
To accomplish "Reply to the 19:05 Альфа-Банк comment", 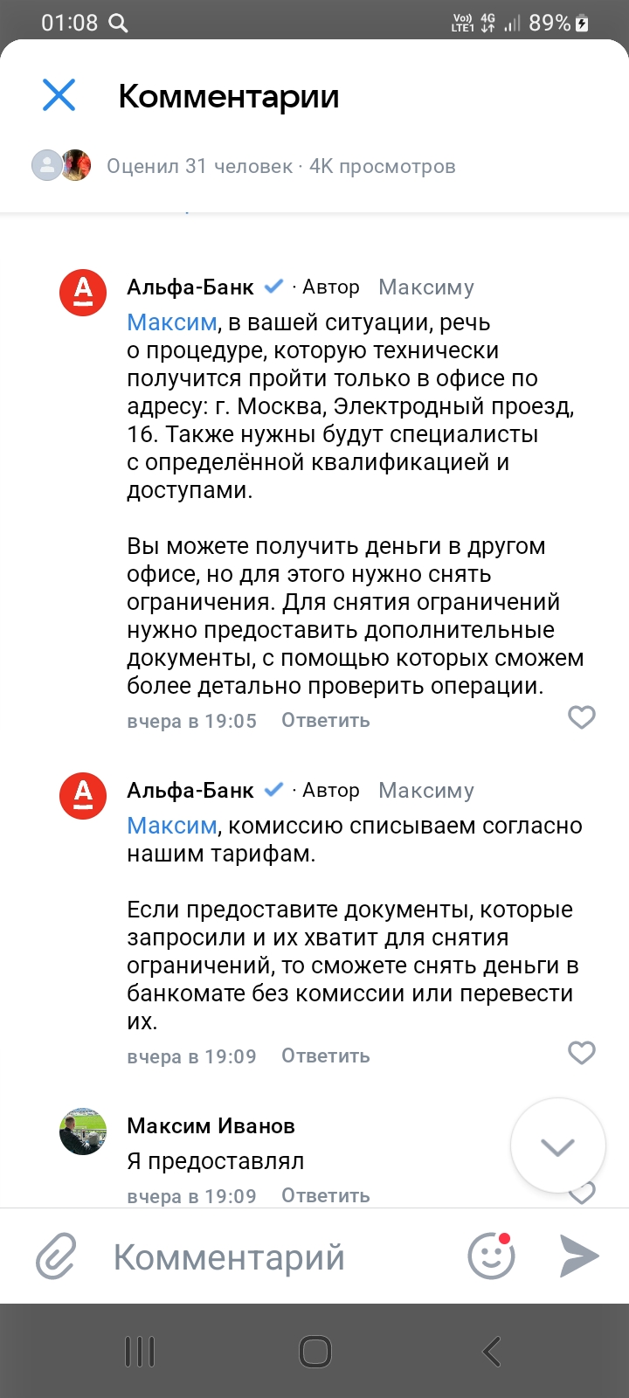I will [x=325, y=721].
